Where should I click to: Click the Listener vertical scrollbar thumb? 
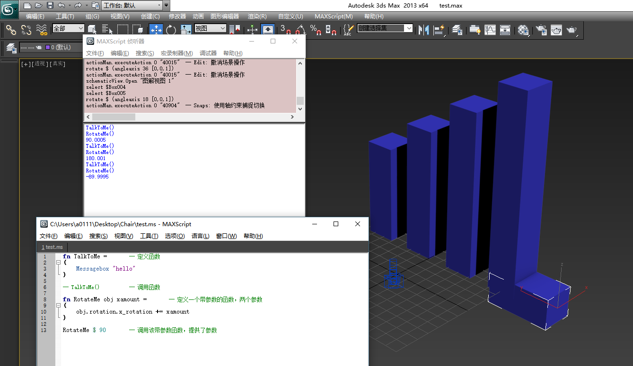coord(300,101)
